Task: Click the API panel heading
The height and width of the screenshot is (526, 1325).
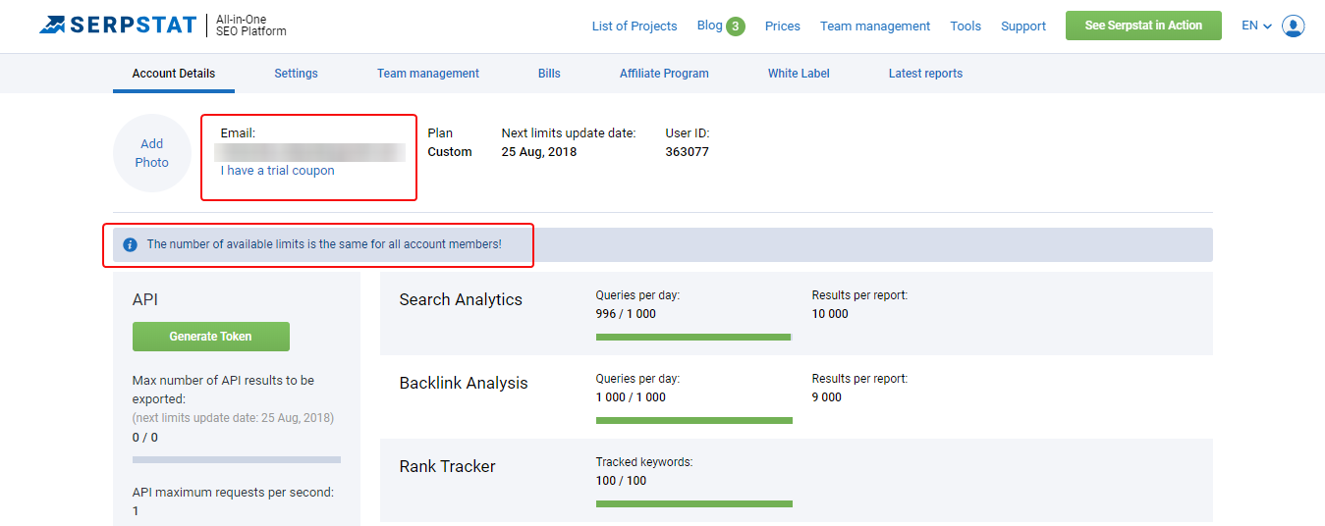Action: point(145,299)
